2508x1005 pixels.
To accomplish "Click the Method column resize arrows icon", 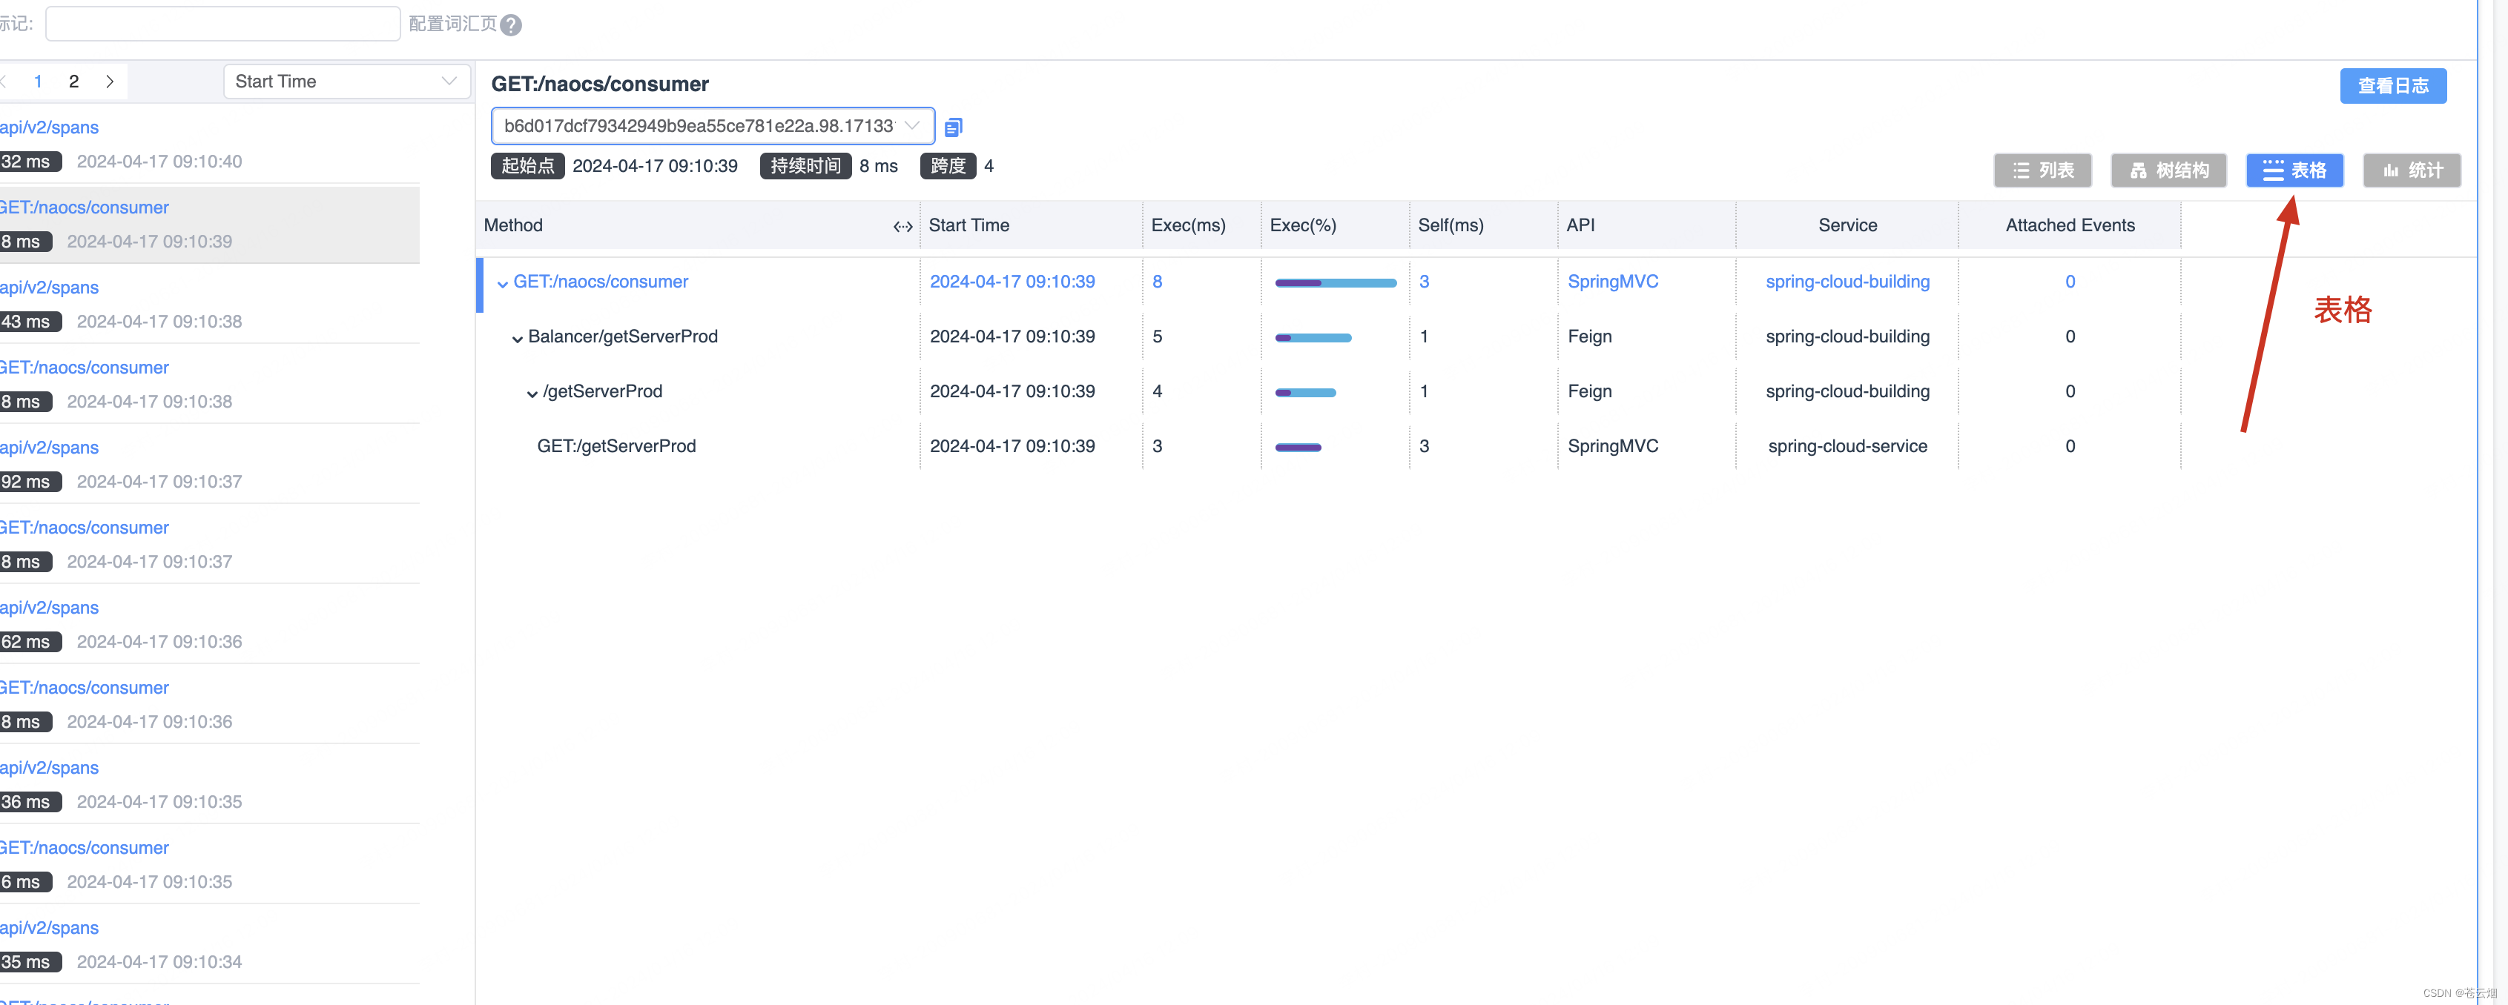I will point(902,226).
